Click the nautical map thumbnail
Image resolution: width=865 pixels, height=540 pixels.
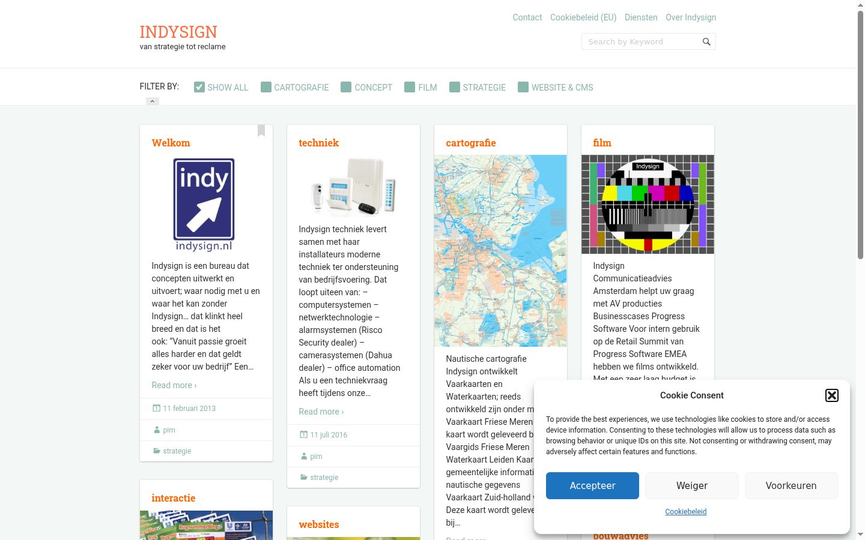tap(500, 251)
